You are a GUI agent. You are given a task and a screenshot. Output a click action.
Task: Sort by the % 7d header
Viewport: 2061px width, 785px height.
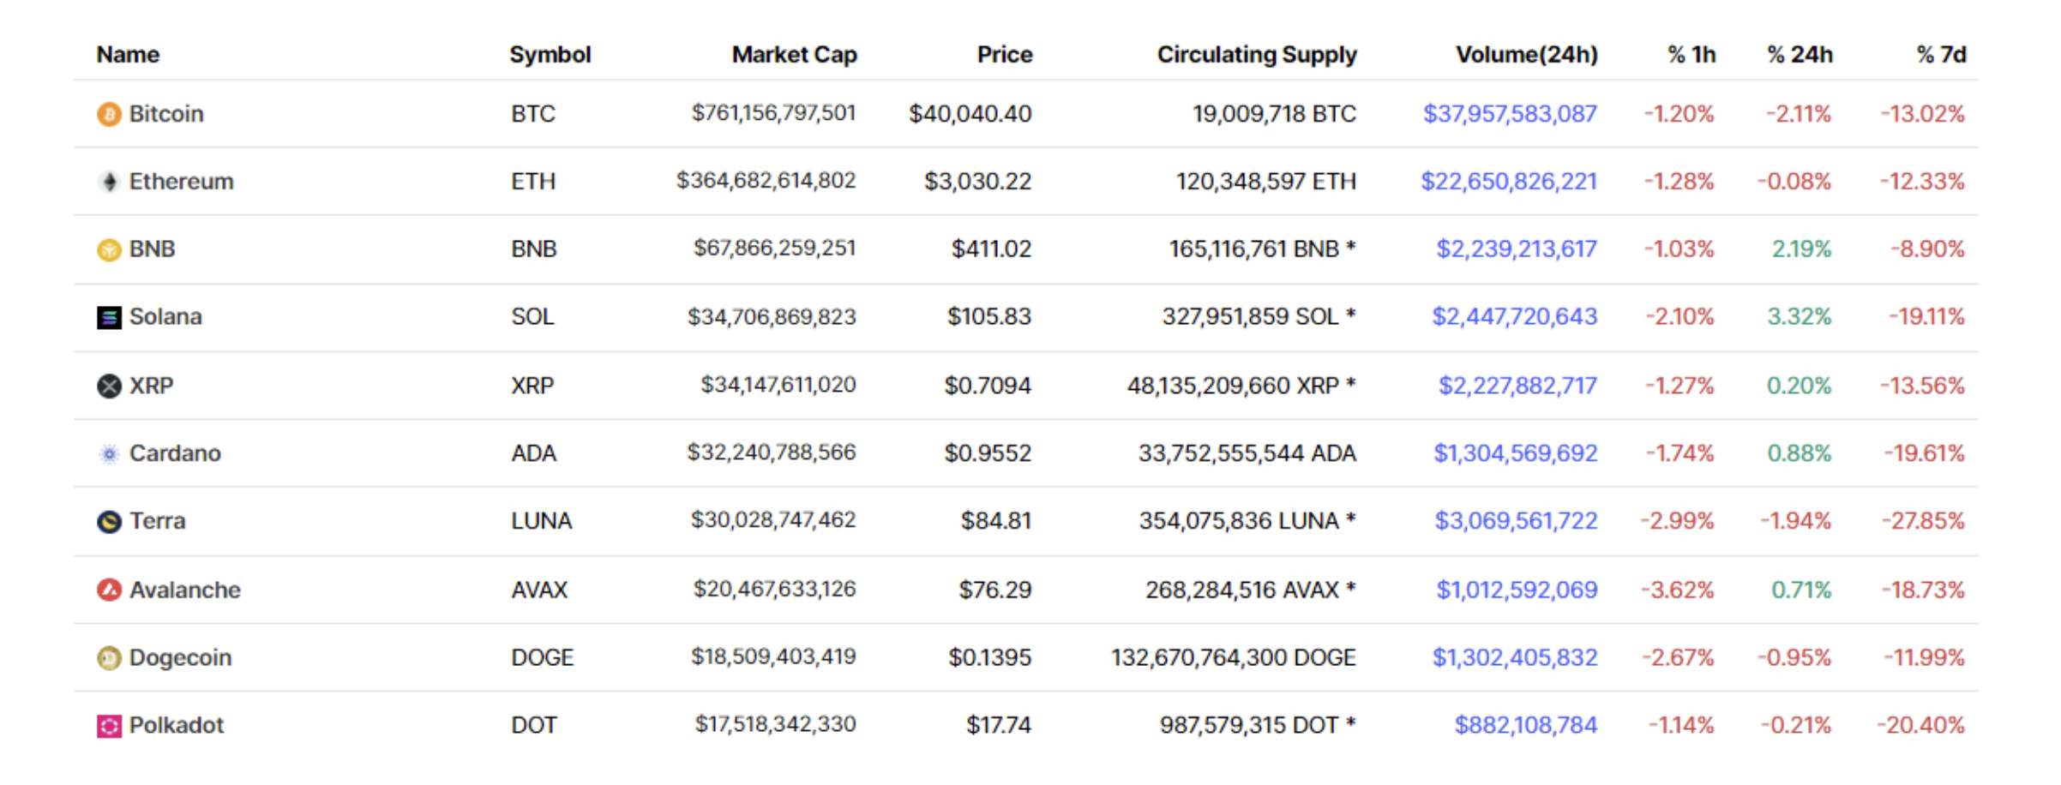tap(1941, 55)
